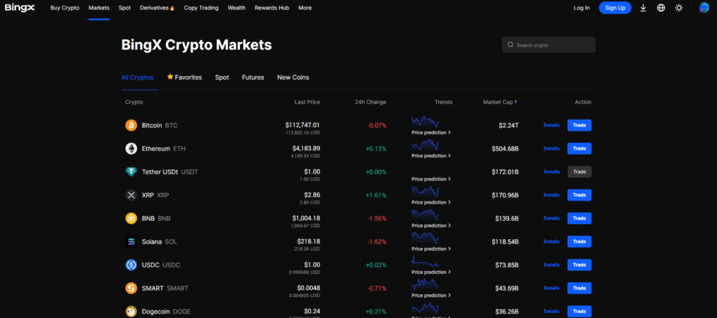The width and height of the screenshot is (717, 318).
Task: Click Trade button for Solana
Action: point(579,241)
